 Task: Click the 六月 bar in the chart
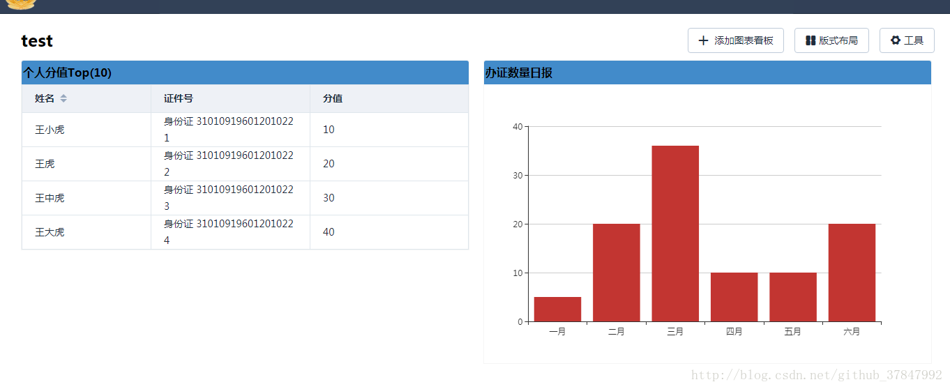pyautogui.click(x=852, y=273)
